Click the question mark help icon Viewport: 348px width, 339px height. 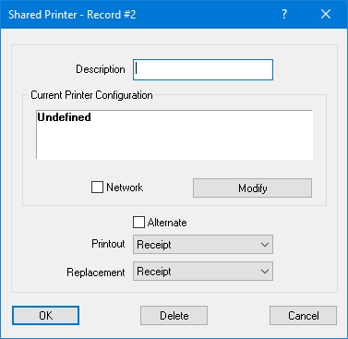click(284, 14)
